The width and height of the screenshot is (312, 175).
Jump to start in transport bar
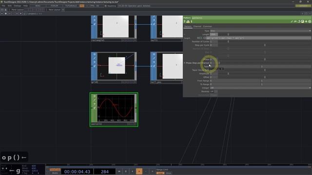(119, 172)
